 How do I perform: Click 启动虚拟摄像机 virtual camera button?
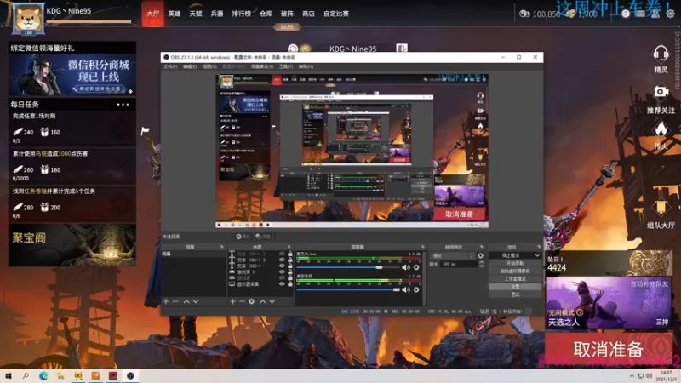click(x=515, y=271)
